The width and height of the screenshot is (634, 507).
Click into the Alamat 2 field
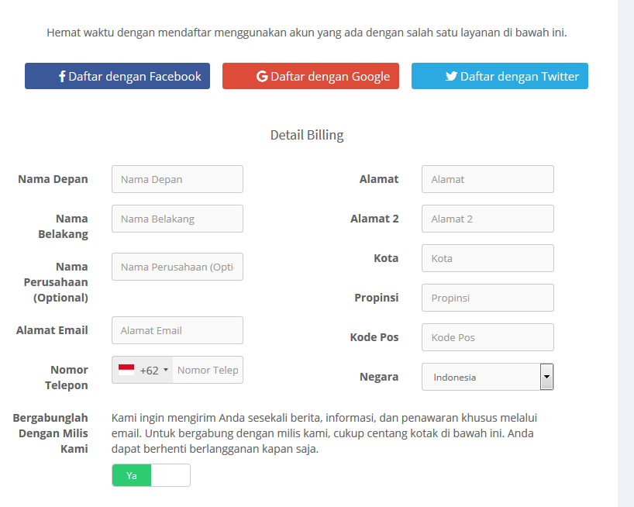pyautogui.click(x=488, y=219)
